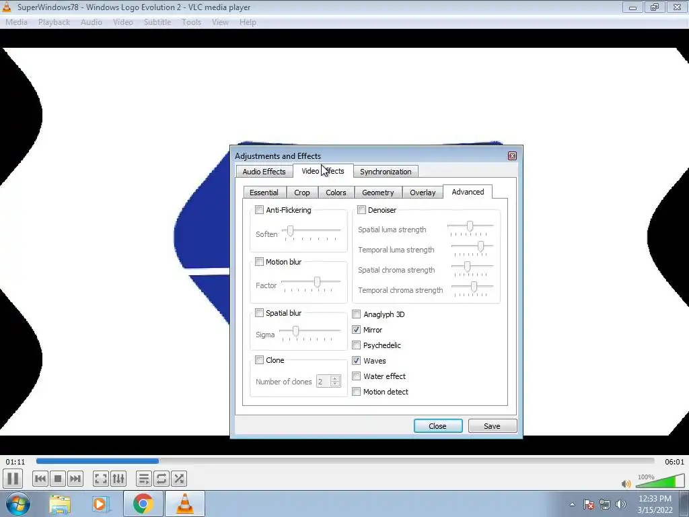Tick the Psychedelic checkbox

coord(357,345)
